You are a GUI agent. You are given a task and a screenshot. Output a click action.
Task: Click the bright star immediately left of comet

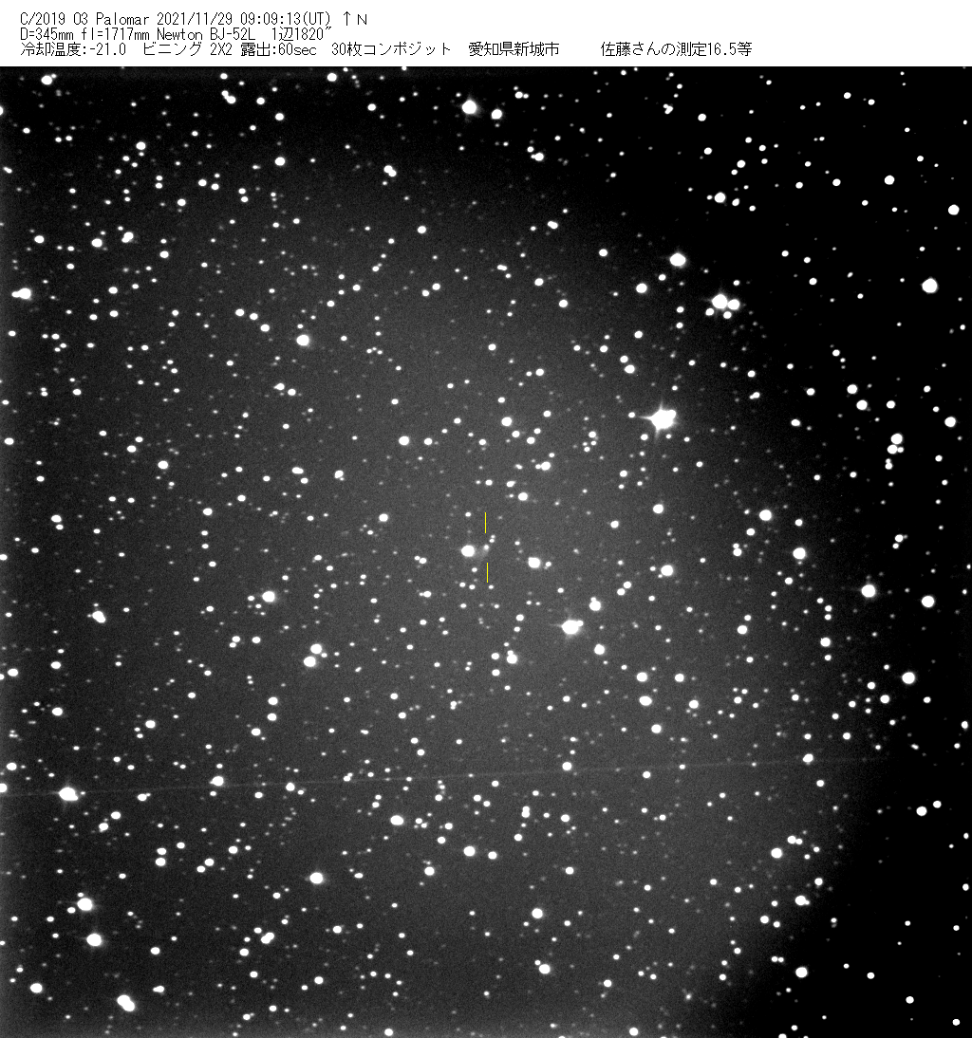coord(468,550)
